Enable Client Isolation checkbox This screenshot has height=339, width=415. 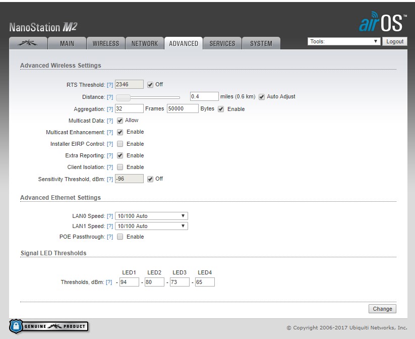click(x=120, y=167)
